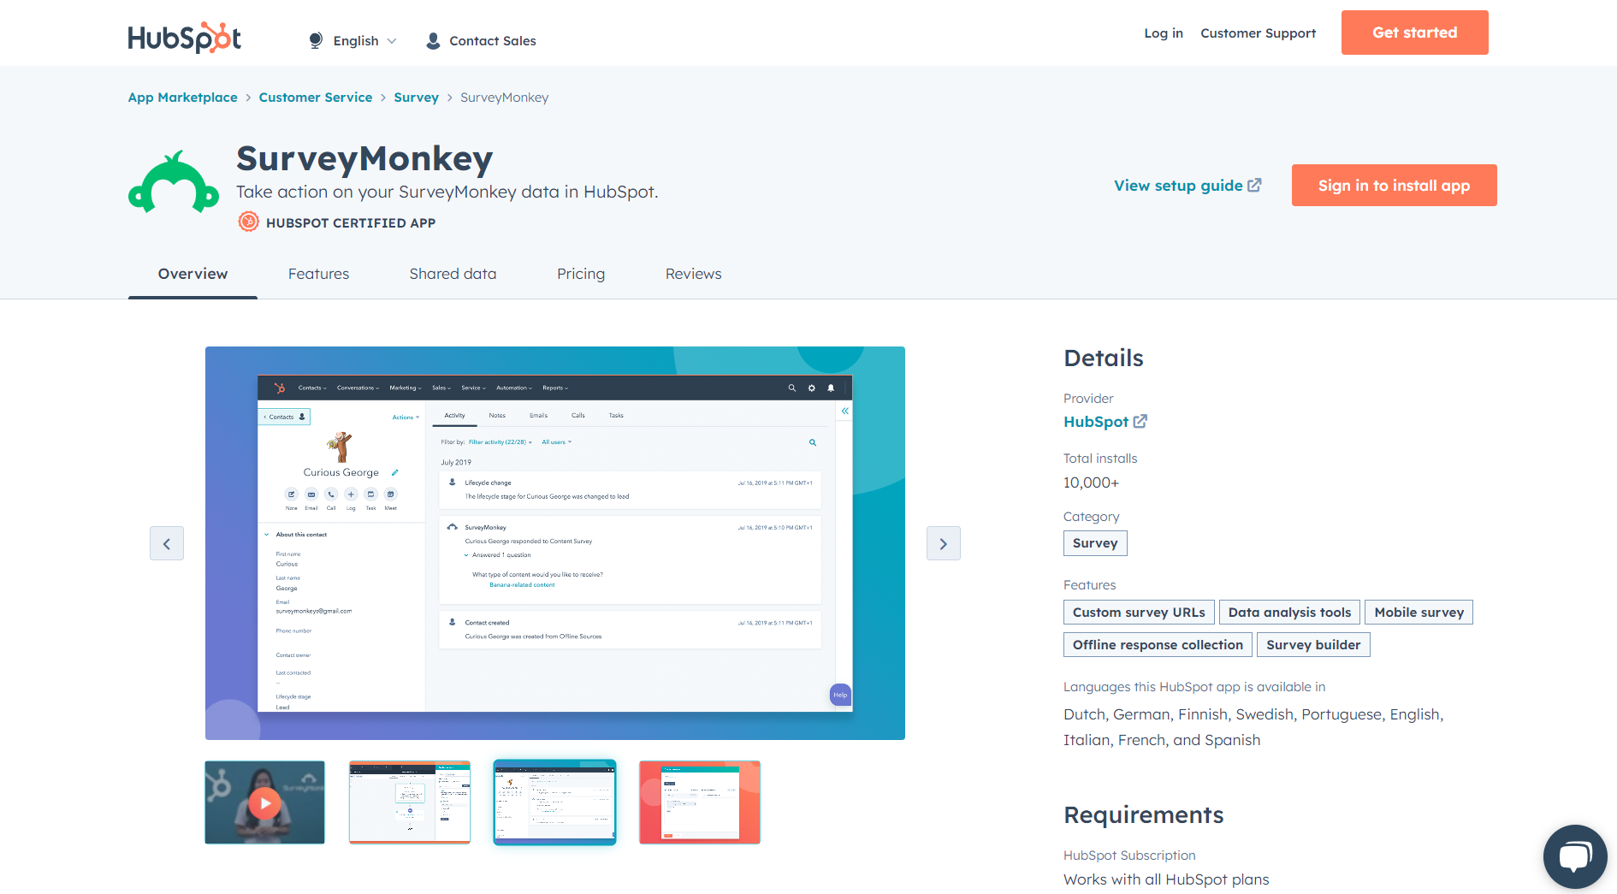Viewport: 1617px width, 894px height.
Task: Select the Overview tab
Action: (192, 274)
